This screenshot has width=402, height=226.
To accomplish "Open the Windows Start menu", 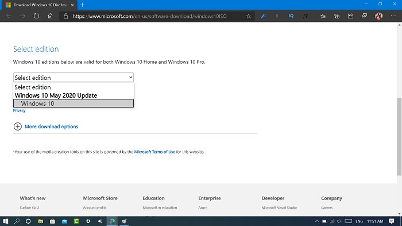I will click(x=5, y=221).
